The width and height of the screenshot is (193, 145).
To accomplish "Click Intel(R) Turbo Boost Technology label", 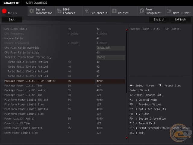I will [x=28, y=57].
